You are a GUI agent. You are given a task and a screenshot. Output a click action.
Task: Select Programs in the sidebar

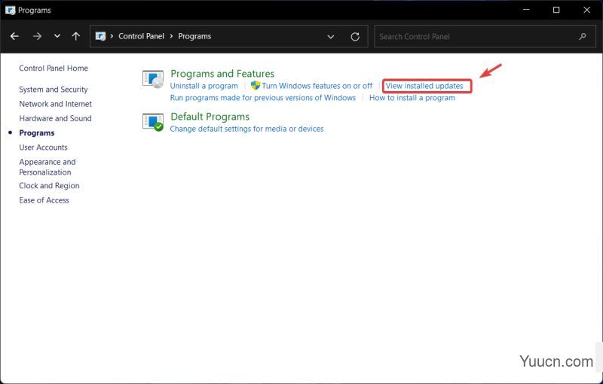(x=37, y=133)
